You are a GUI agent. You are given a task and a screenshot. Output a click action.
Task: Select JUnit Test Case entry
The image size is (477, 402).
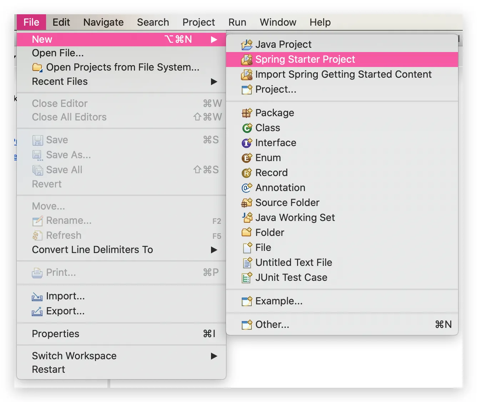point(342,278)
